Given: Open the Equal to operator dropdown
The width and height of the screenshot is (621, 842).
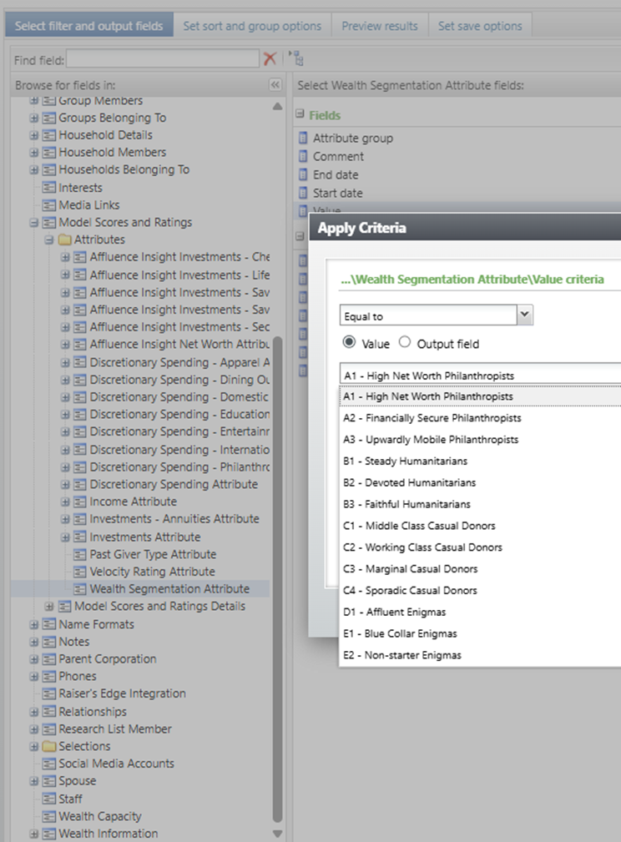Looking at the screenshot, I should pos(525,315).
